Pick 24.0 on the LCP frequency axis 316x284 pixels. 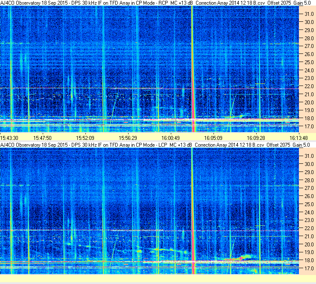[x=309, y=212]
